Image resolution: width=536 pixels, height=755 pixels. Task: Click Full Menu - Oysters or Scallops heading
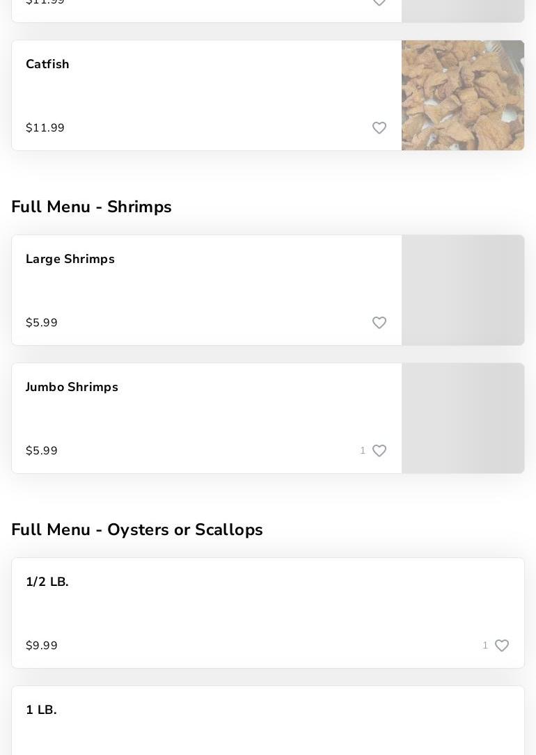137,530
